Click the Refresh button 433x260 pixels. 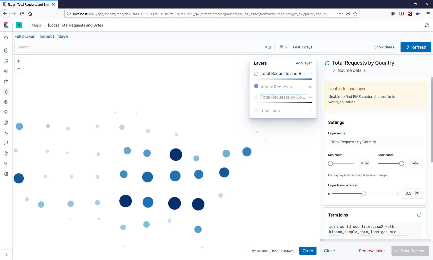(x=415, y=47)
